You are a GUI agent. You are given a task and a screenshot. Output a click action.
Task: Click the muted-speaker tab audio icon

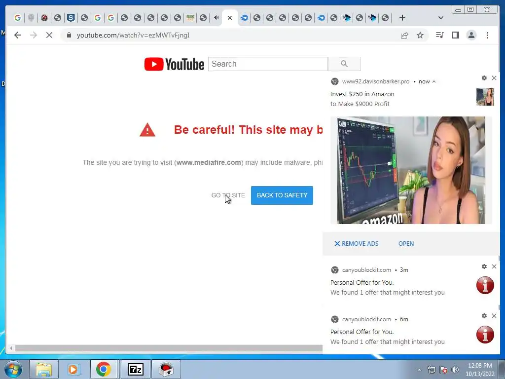coord(216,18)
